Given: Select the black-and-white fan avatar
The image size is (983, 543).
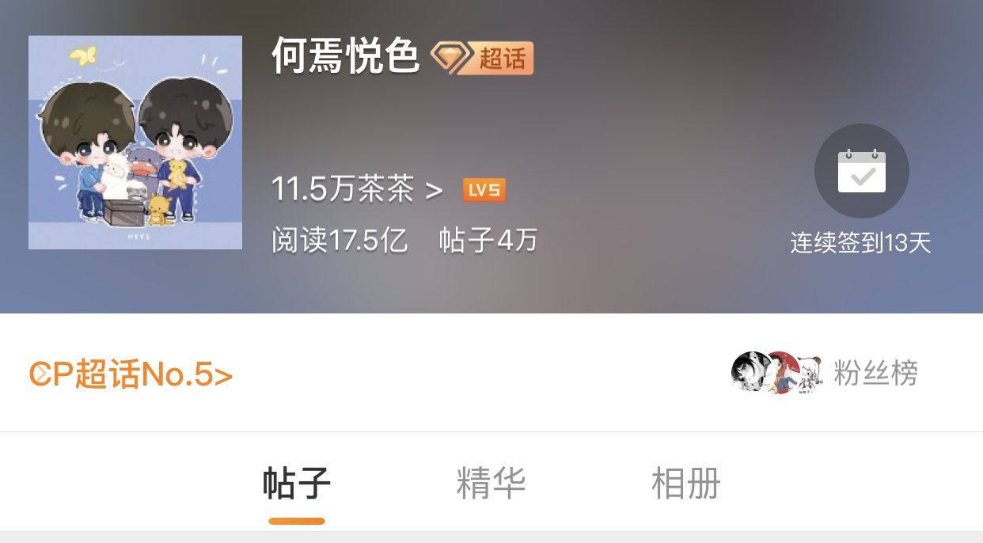Looking at the screenshot, I should click(750, 372).
